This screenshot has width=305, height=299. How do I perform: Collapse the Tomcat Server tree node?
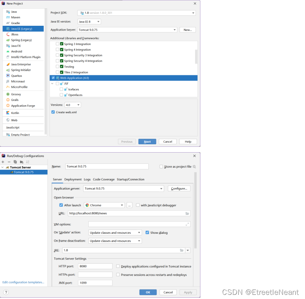click(x=2, y=167)
